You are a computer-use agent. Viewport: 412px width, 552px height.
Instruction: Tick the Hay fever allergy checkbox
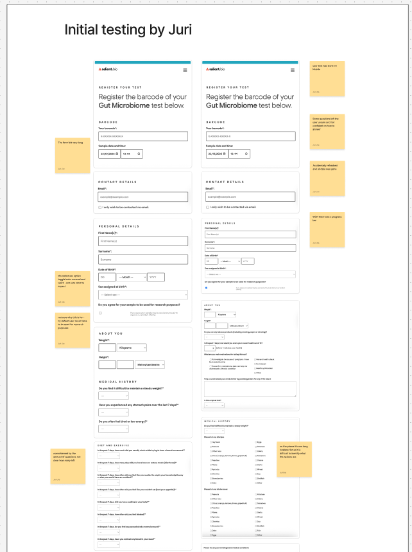click(211, 442)
